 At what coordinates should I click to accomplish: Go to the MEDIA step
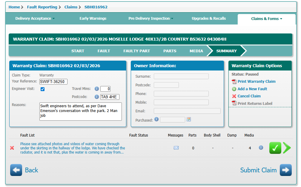196,51
